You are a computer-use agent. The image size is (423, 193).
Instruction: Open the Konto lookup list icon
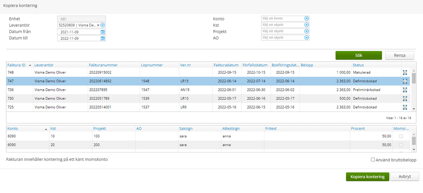tap(307, 18)
